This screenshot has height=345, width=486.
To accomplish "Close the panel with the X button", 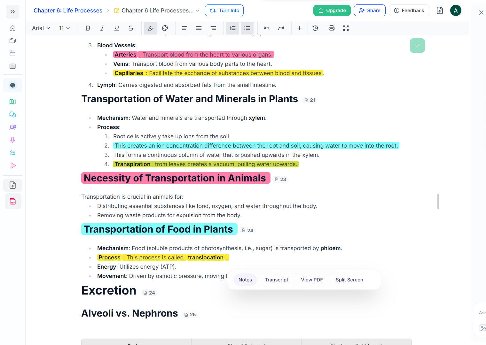I will pos(481,12).
